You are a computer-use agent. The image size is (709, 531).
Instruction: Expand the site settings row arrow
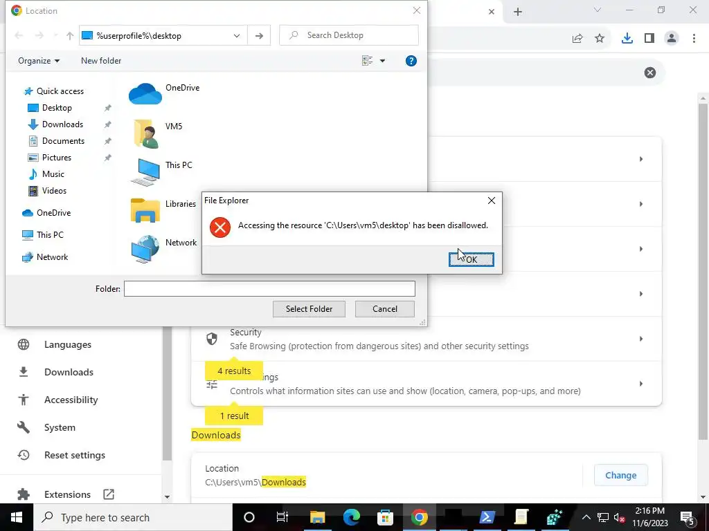(x=640, y=384)
